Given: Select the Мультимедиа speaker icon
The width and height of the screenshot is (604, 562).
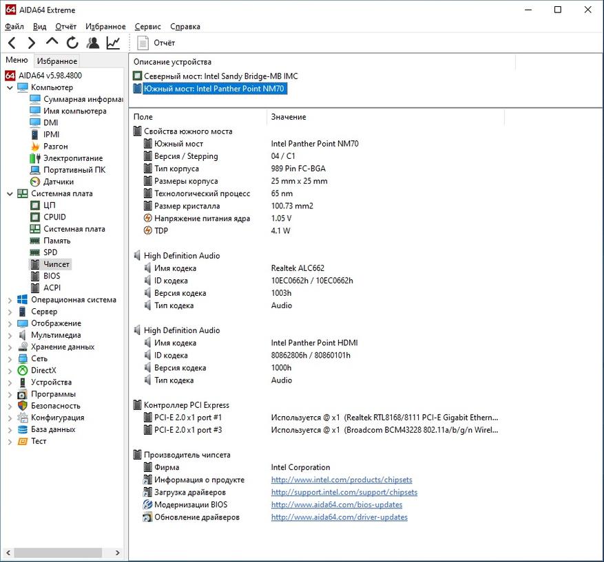Looking at the screenshot, I should coord(23,335).
